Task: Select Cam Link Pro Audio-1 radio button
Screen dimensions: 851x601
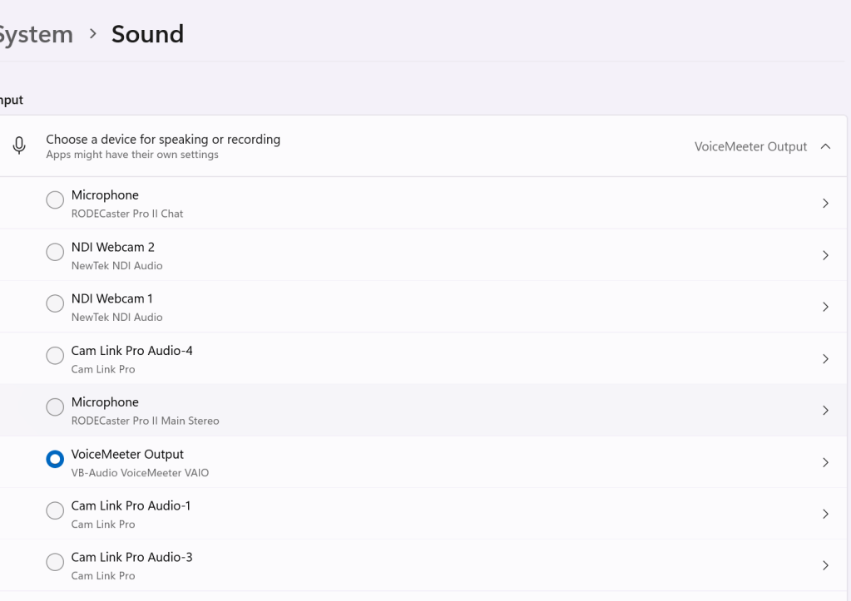Action: pyautogui.click(x=55, y=510)
